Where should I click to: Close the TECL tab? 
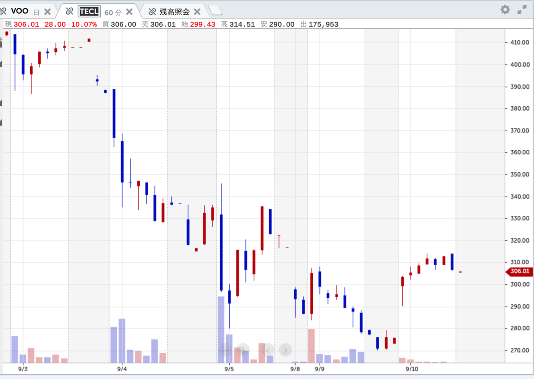pyautogui.click(x=129, y=12)
